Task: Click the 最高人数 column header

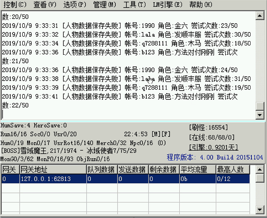Action: point(233,169)
